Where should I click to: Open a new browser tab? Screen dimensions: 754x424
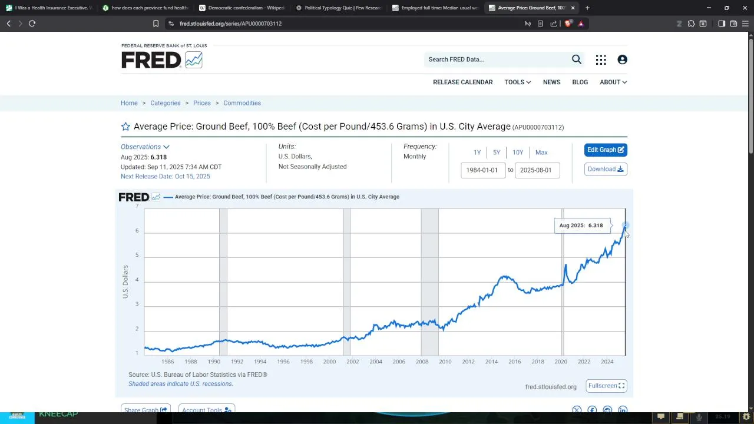pos(587,8)
